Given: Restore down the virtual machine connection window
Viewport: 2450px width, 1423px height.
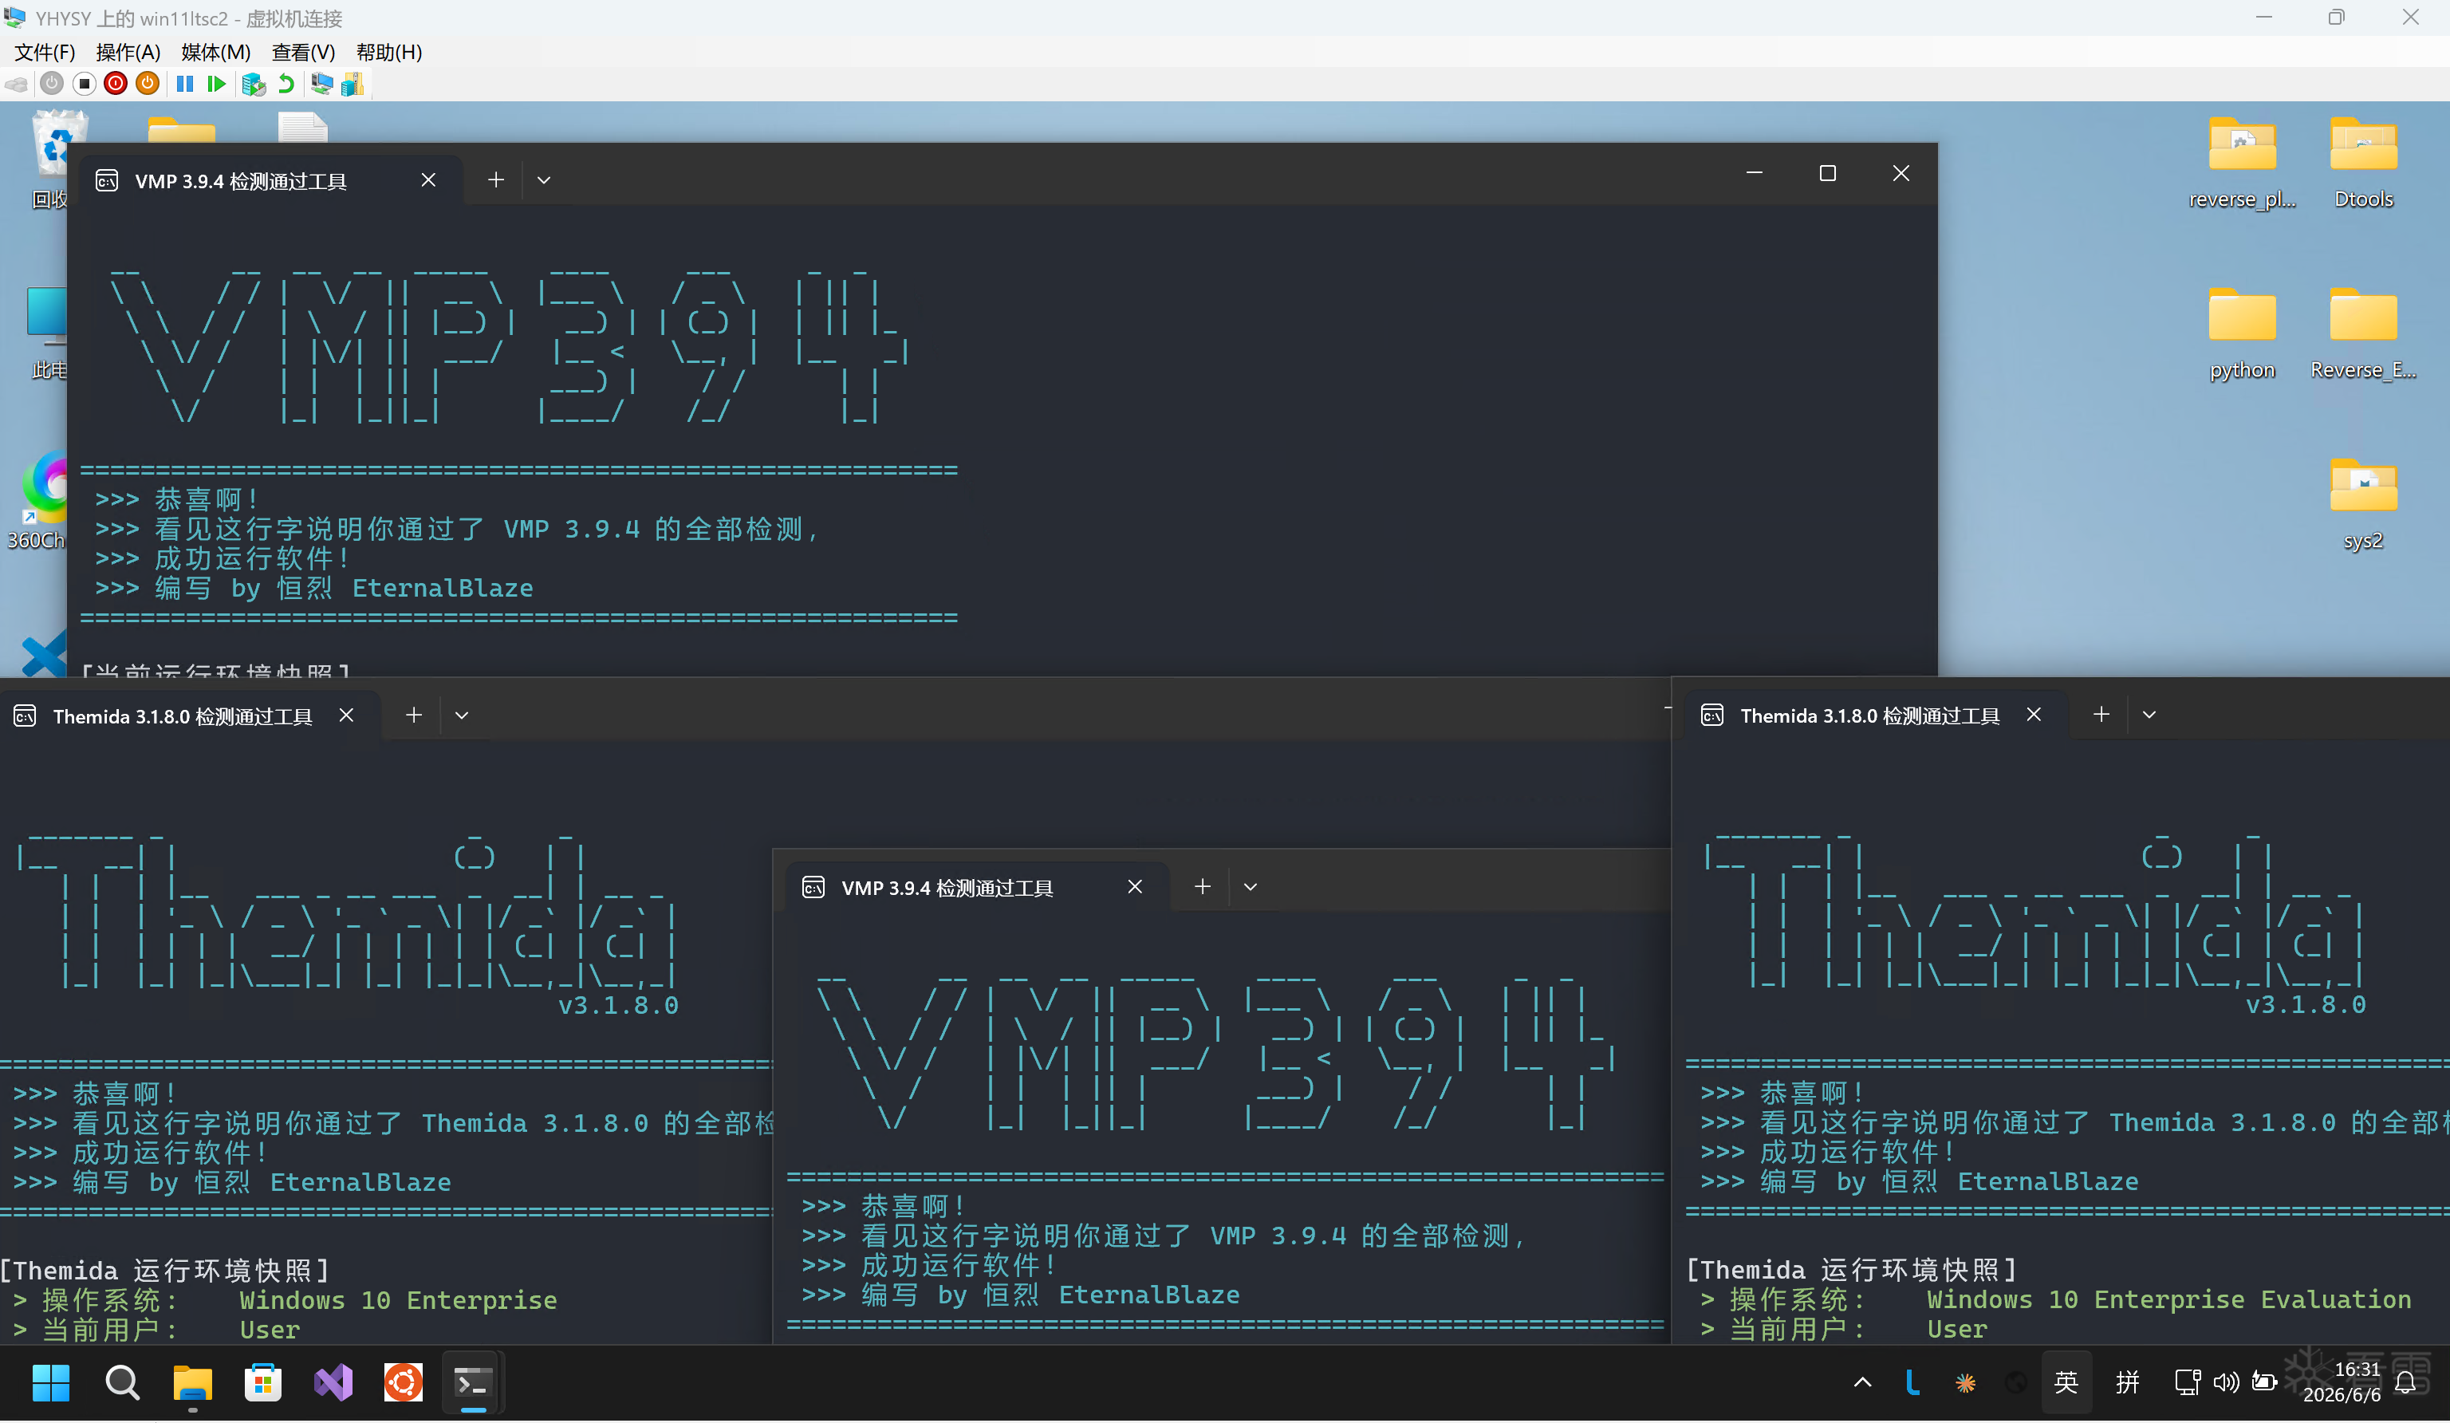Looking at the screenshot, I should (2338, 18).
